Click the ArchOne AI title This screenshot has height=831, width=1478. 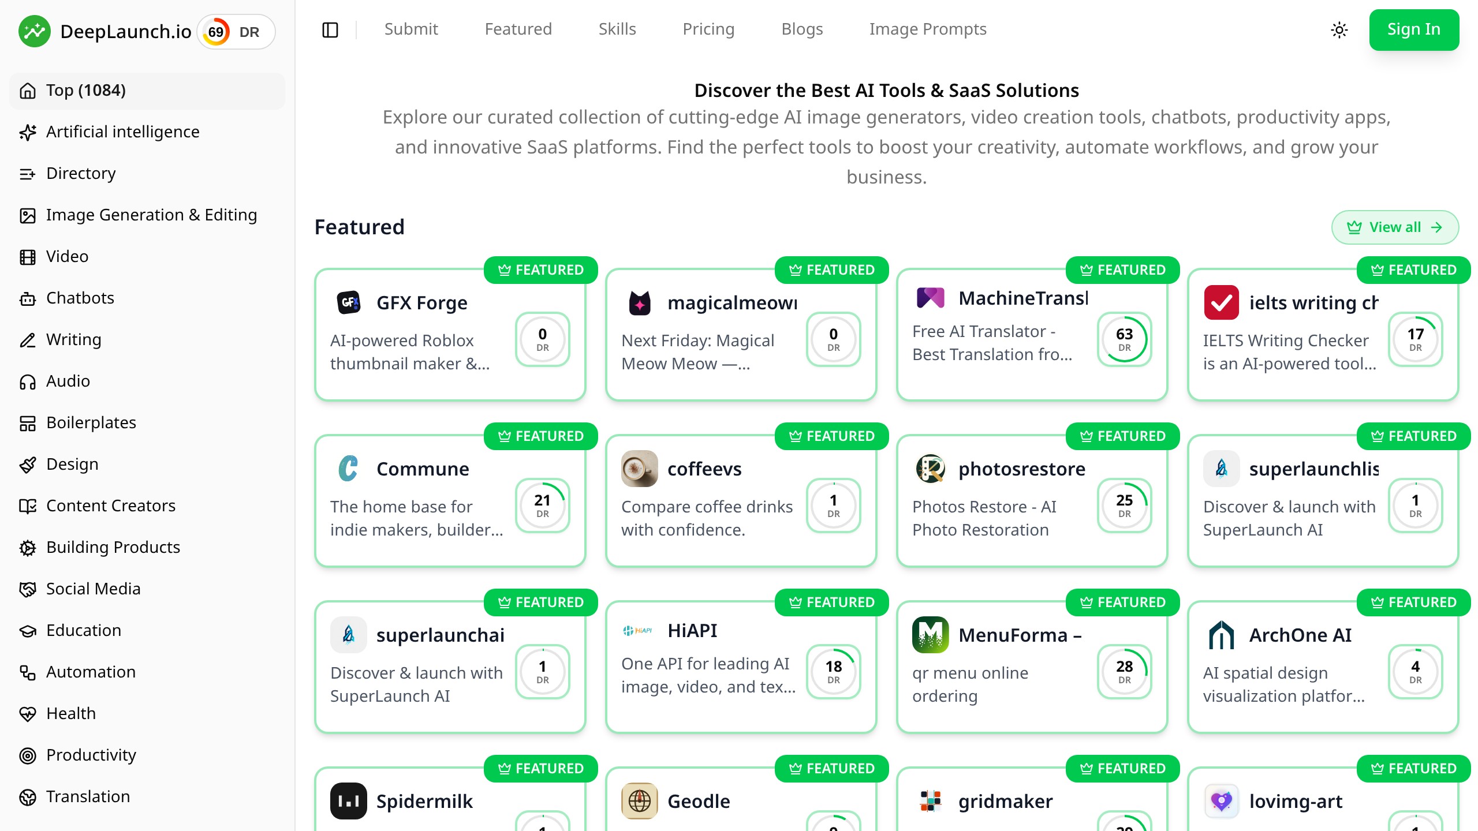tap(1300, 635)
